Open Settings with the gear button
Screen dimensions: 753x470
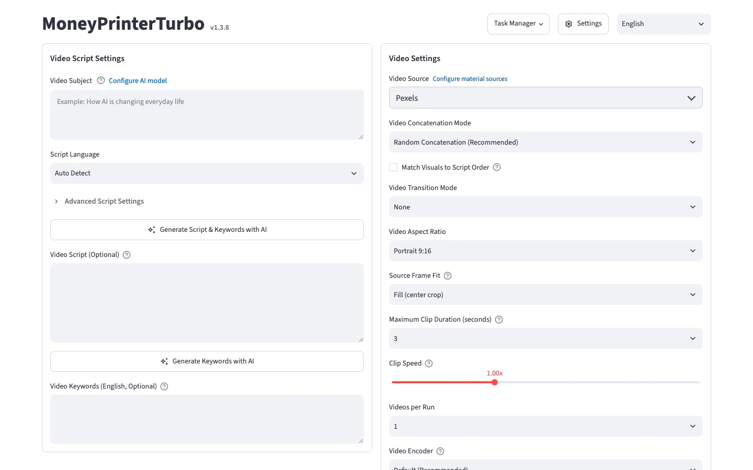(x=583, y=24)
